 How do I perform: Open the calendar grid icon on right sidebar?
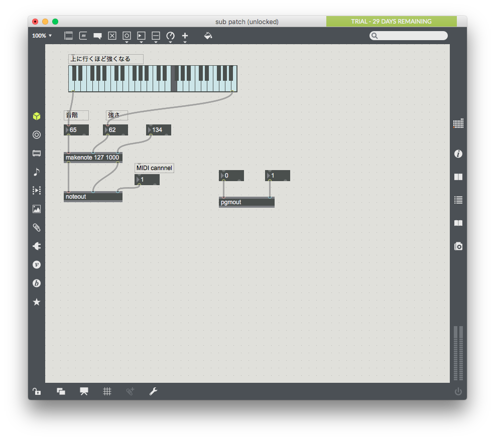coord(458,123)
